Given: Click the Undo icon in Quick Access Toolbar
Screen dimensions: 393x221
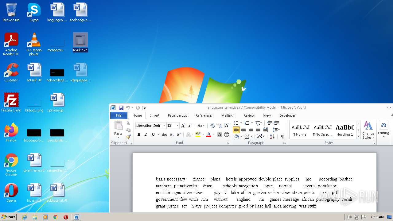Looking at the screenshot, I should point(128,108).
